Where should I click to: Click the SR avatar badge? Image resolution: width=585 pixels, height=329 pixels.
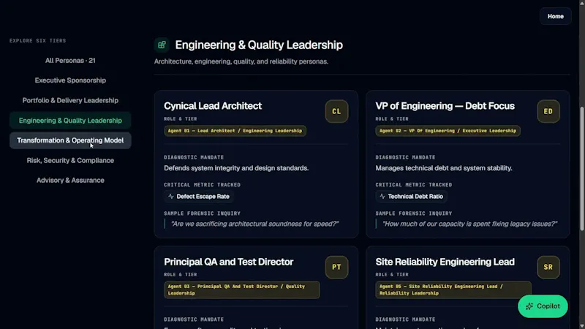point(548,267)
